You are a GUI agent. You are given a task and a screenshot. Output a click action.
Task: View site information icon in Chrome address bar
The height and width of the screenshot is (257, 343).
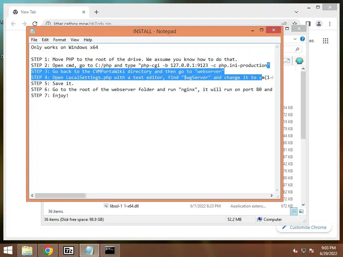tap(48, 24)
